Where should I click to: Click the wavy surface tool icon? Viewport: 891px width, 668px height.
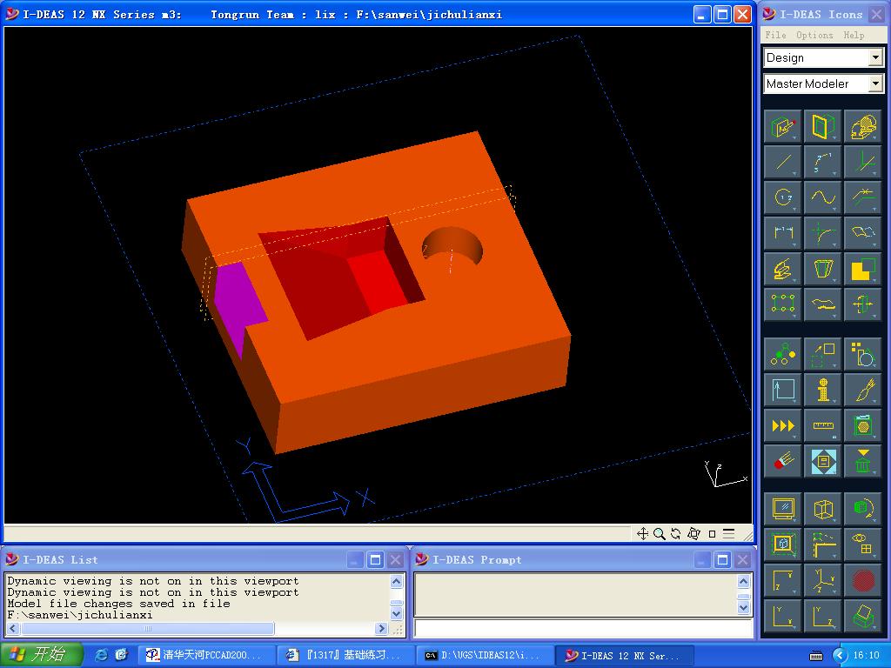[x=823, y=304]
